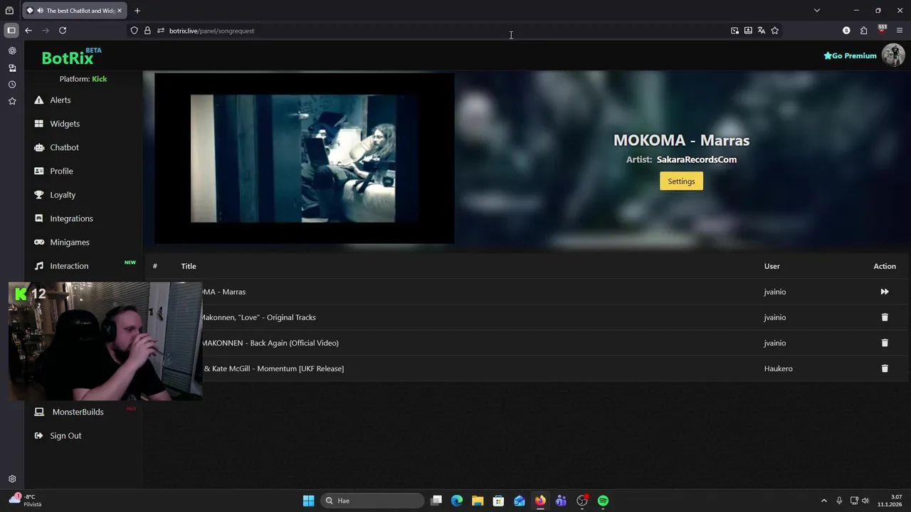Click the Title column header
Screen dimensions: 911x512
tap(189, 266)
